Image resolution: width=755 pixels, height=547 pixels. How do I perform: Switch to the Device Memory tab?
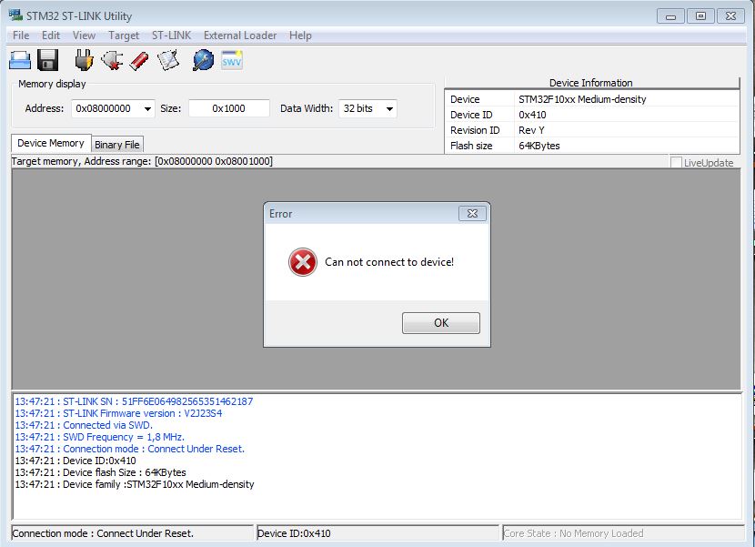pyautogui.click(x=51, y=143)
